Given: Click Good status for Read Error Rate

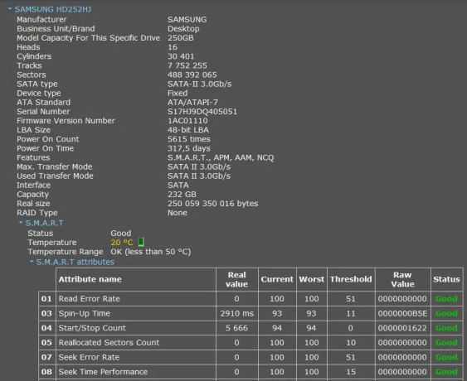Looking at the screenshot, I should 446,299.
